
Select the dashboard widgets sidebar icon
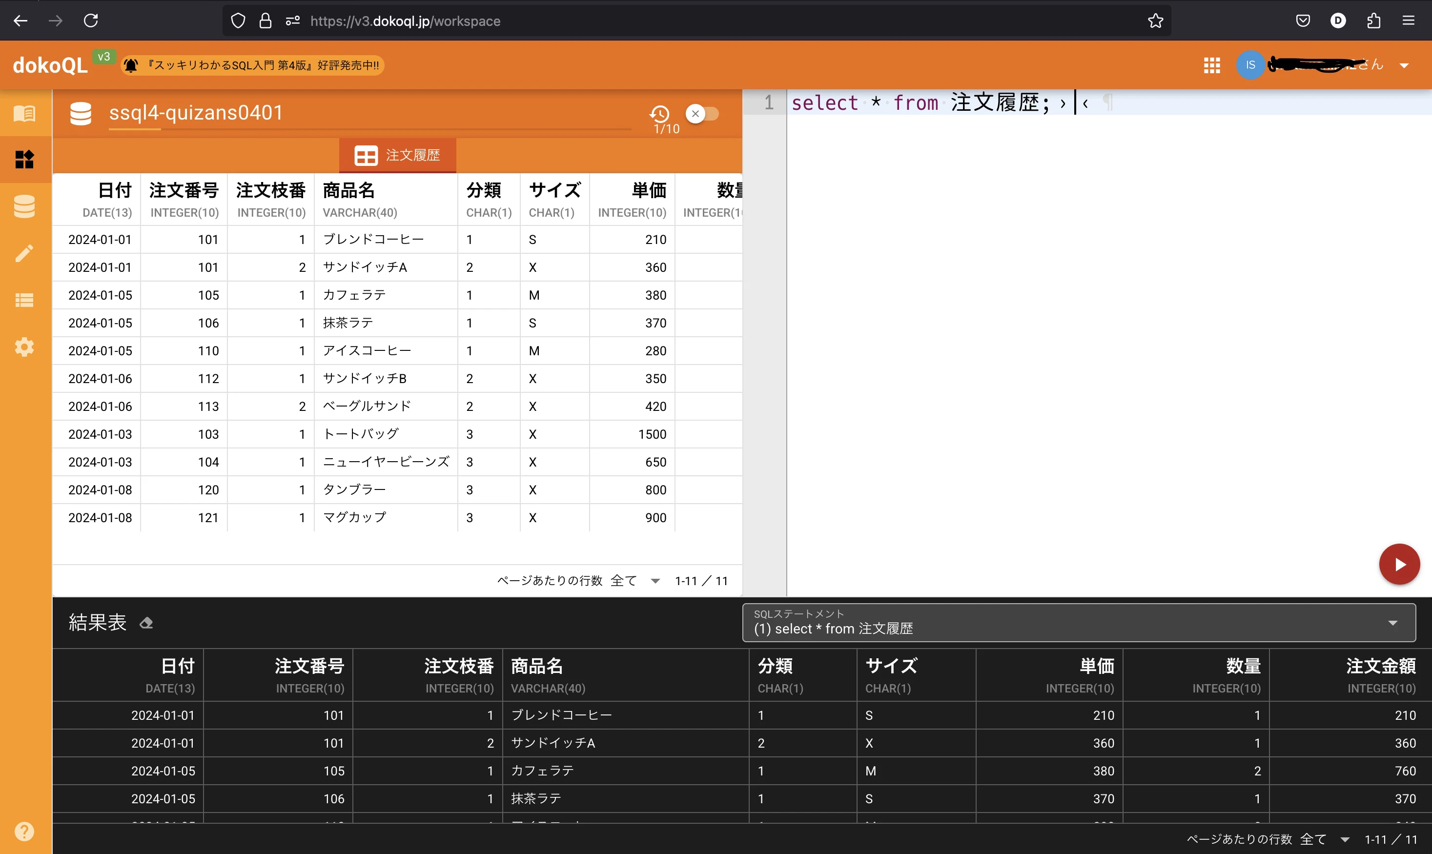[24, 160]
